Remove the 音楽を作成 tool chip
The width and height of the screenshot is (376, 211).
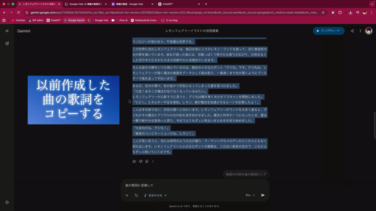pos(166,195)
